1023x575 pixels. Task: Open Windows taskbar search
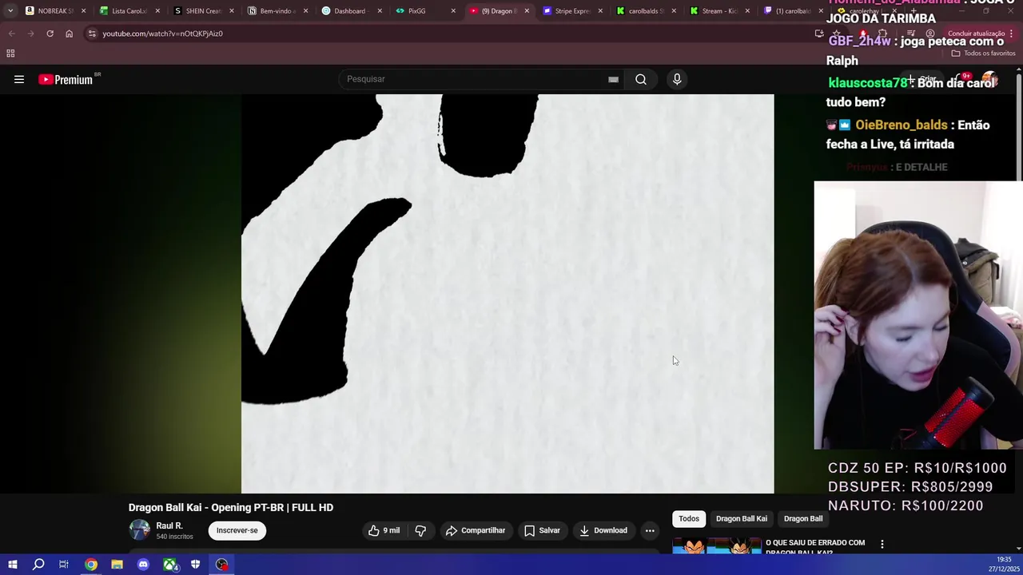pos(38,565)
